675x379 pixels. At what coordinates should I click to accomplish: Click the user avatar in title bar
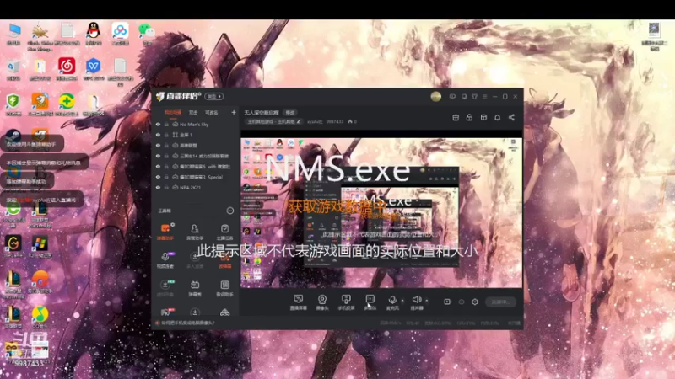click(435, 96)
